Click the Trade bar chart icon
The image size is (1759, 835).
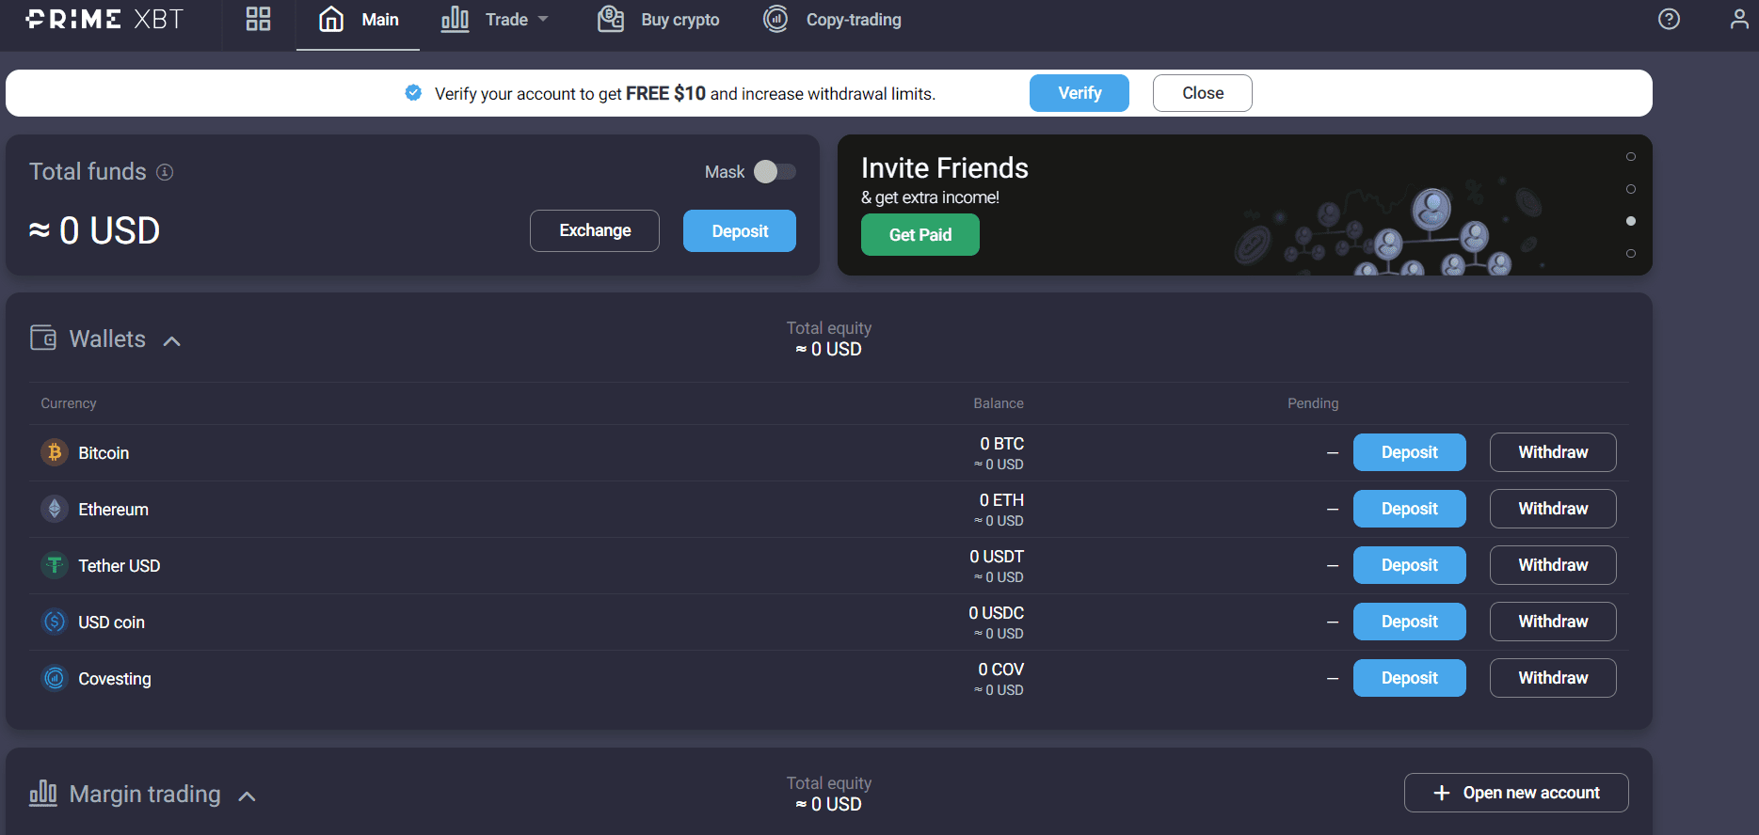pos(455,19)
